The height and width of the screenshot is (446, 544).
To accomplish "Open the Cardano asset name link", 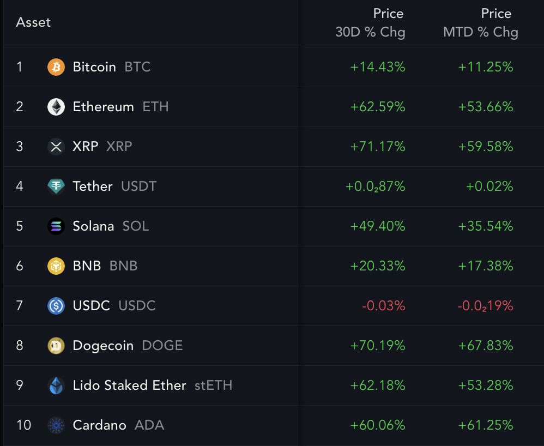I will [100, 425].
